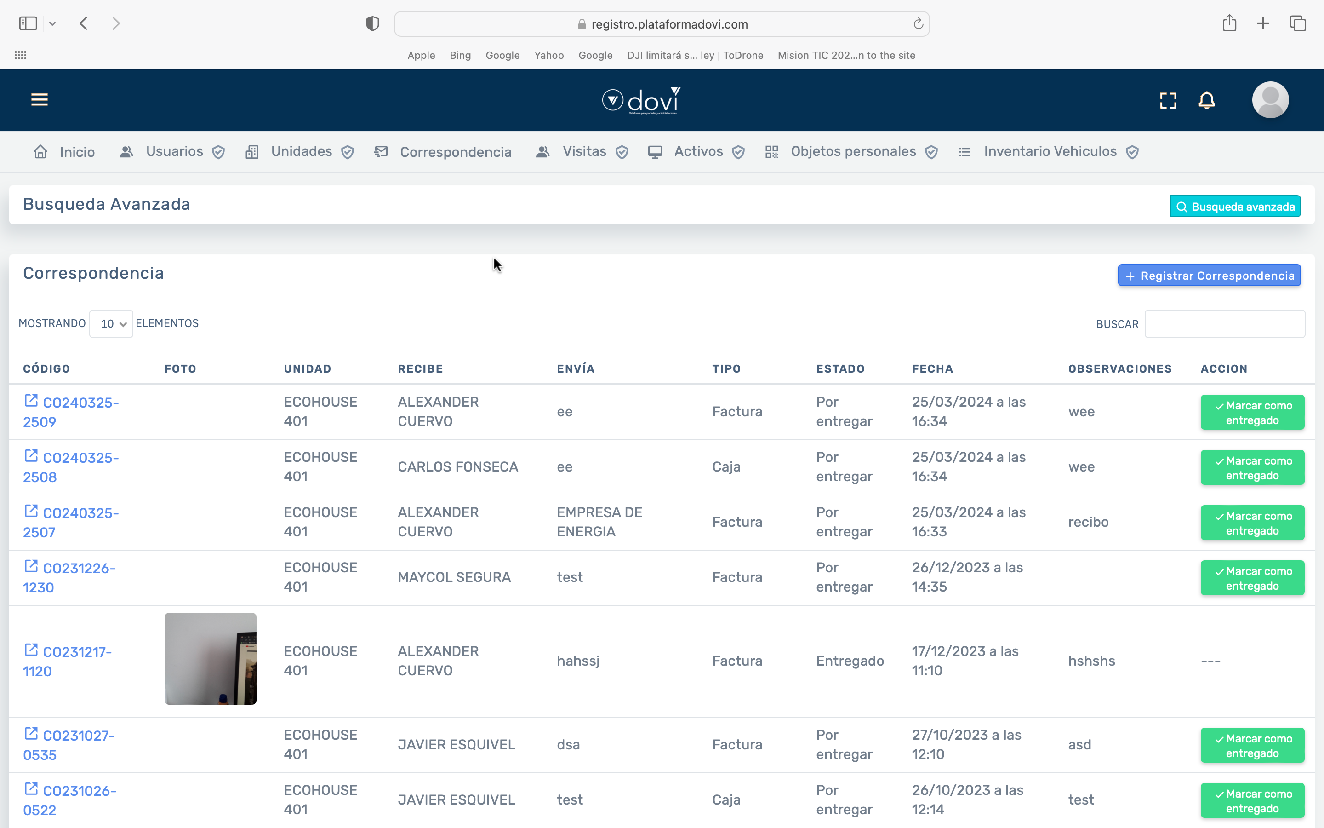Click Registrar Correspondencia button
The height and width of the screenshot is (828, 1324).
click(x=1209, y=276)
